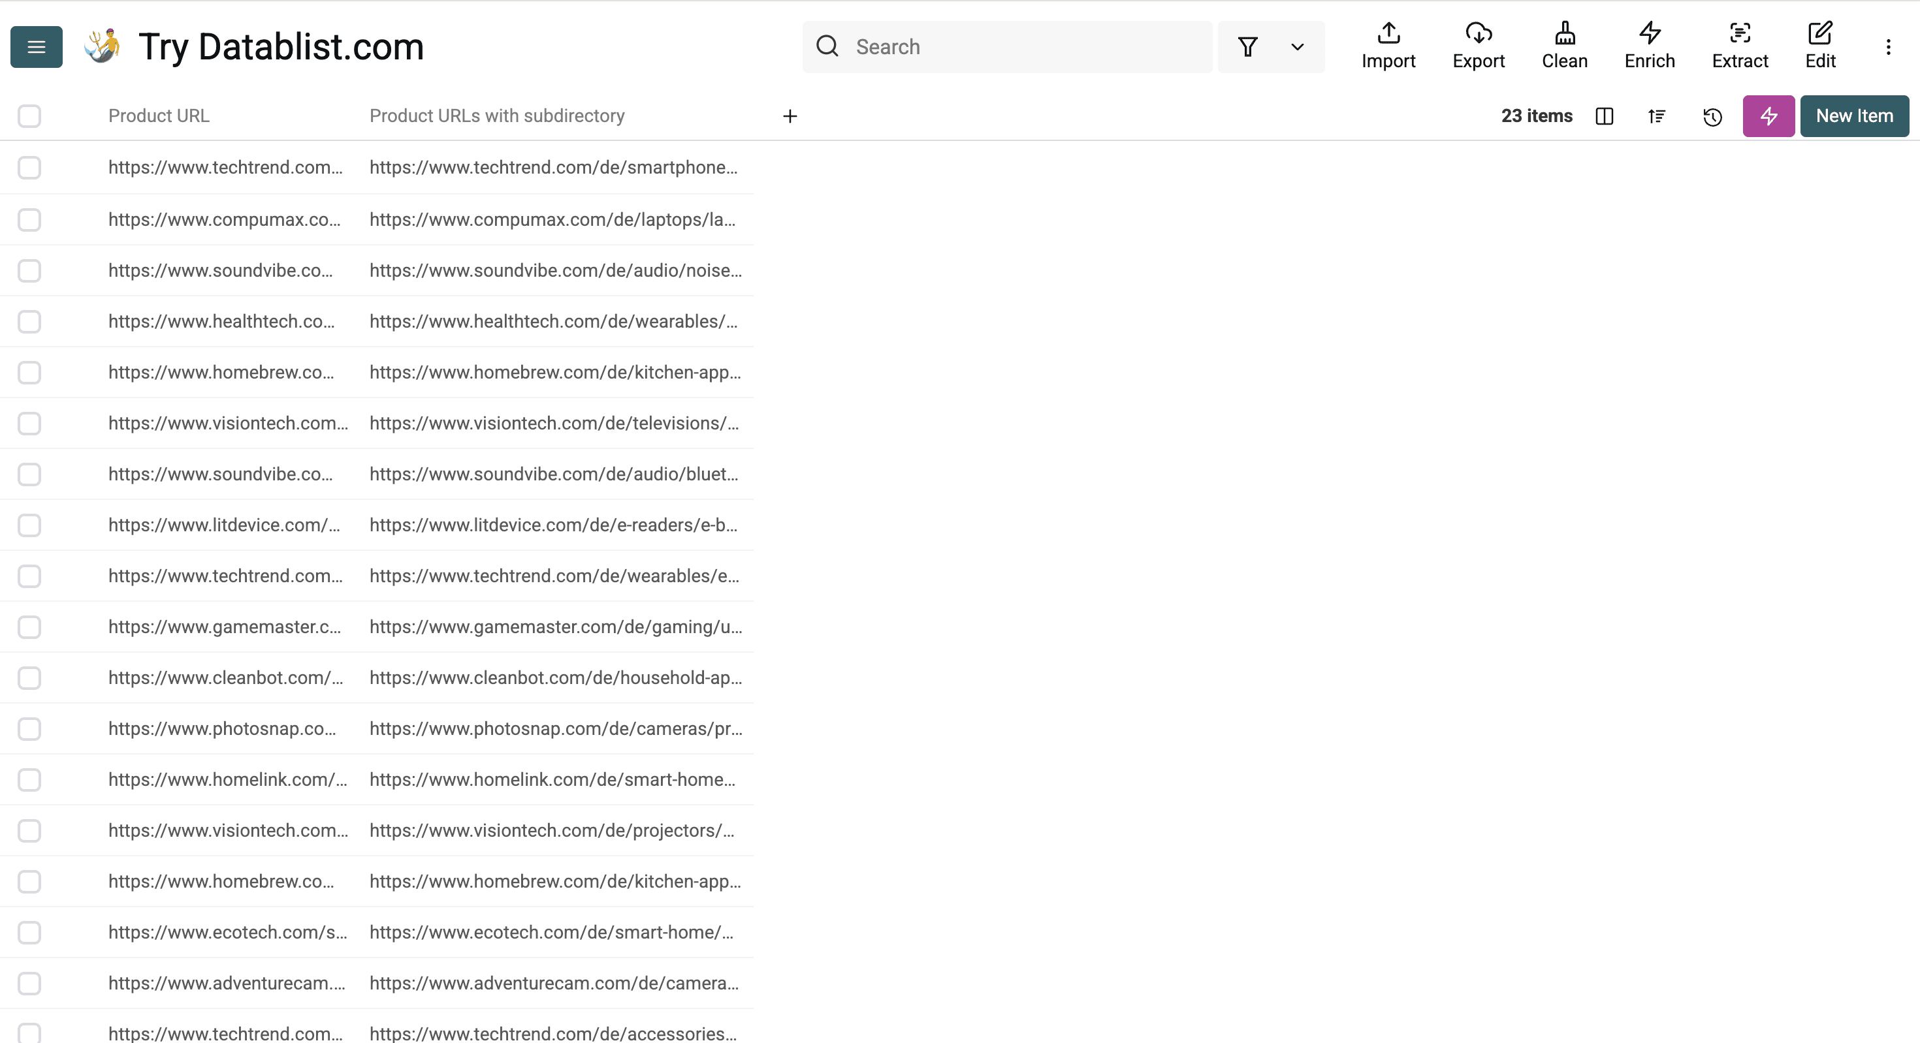This screenshot has height=1043, width=1920.
Task: Select the first techtrend.com row checkbox
Action: pyautogui.click(x=29, y=168)
